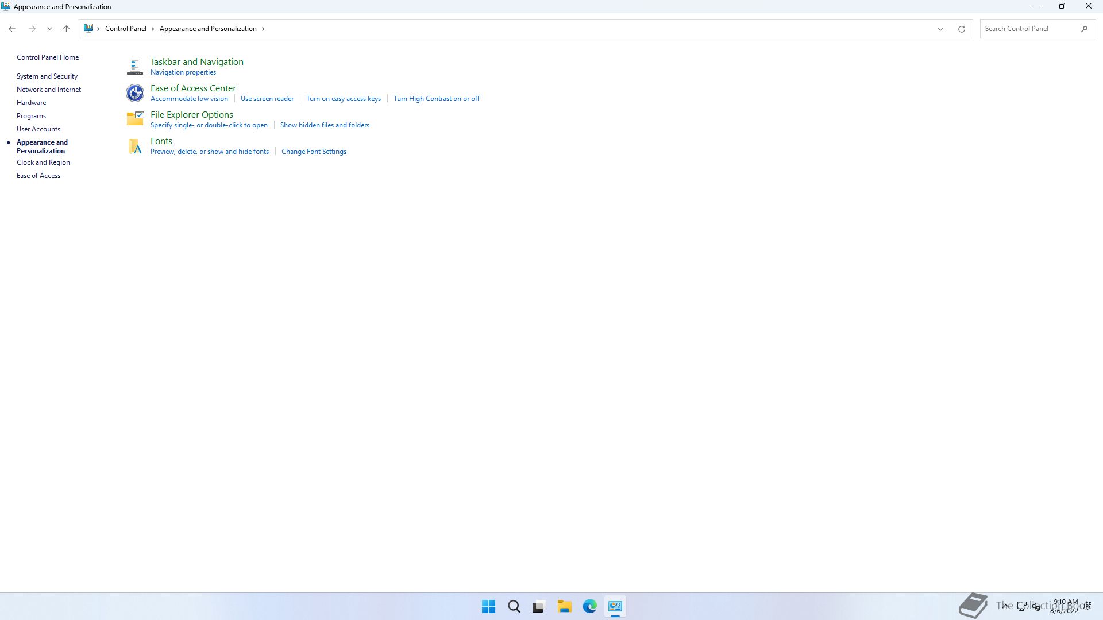This screenshot has width=1103, height=620.
Task: Click Show hidden files and folders link
Action: (x=325, y=125)
